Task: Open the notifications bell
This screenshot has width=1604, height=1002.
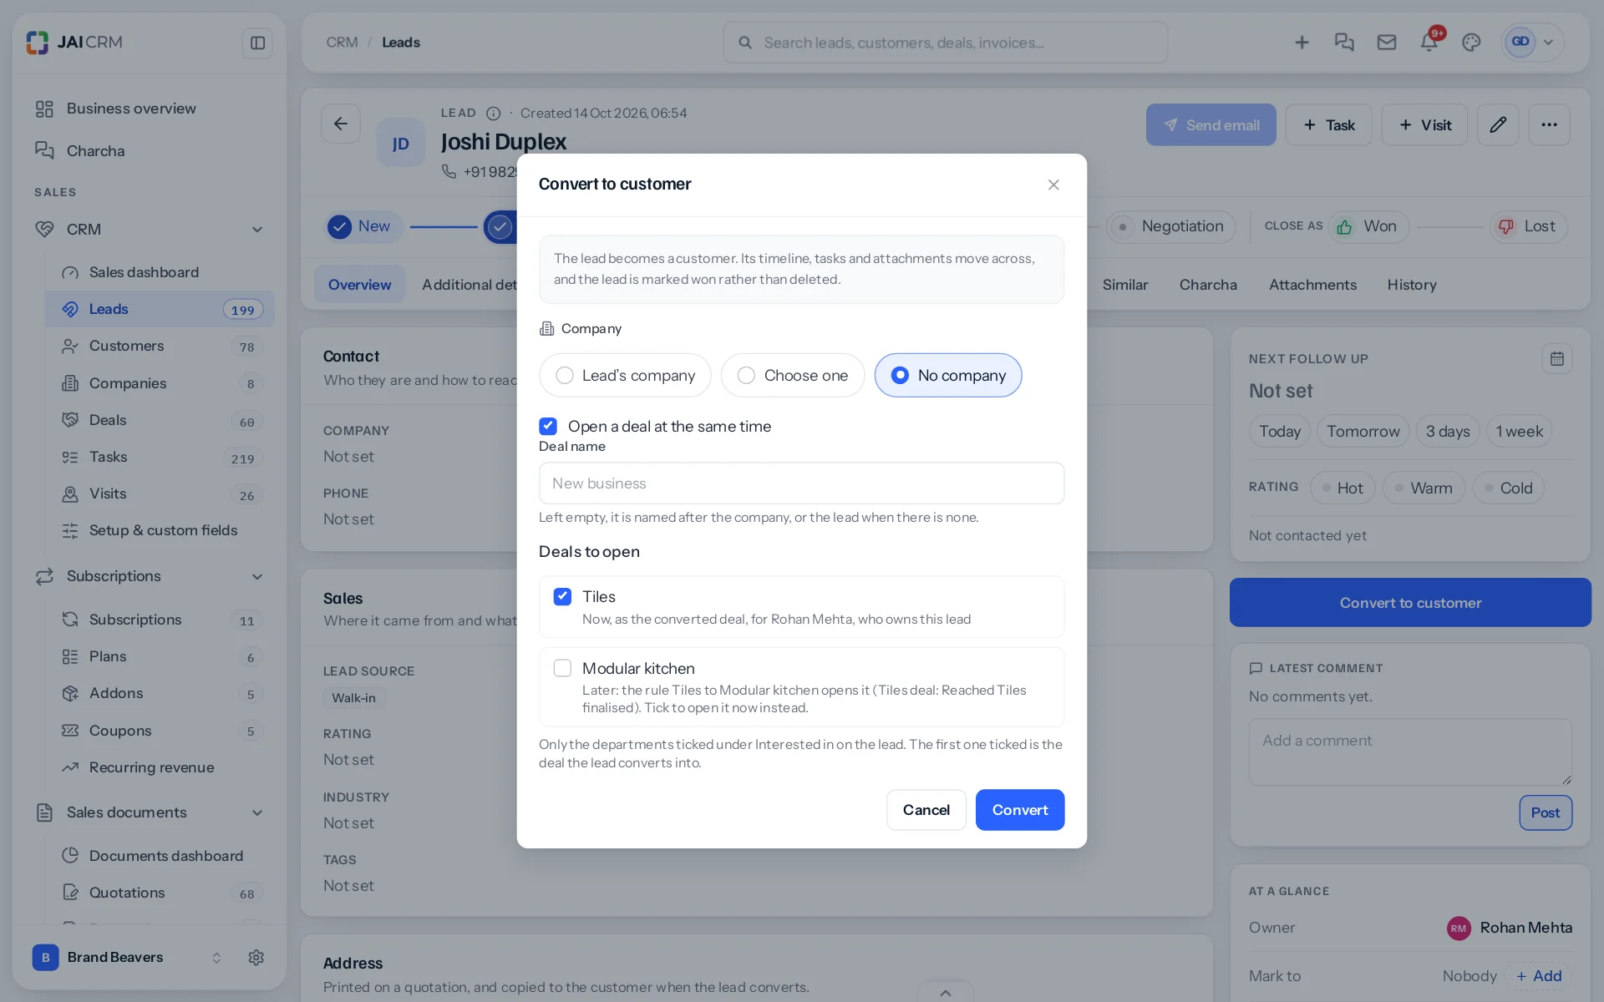Action: click(x=1429, y=43)
